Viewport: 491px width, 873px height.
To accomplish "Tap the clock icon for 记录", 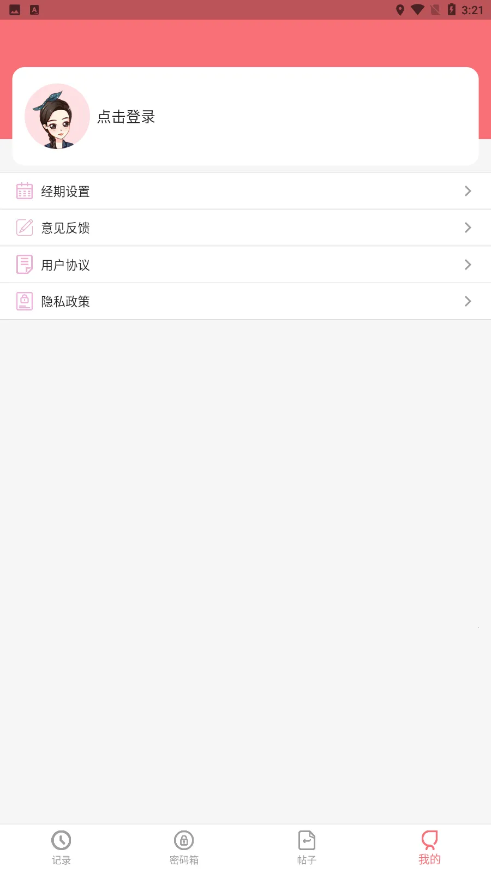I will (61, 840).
